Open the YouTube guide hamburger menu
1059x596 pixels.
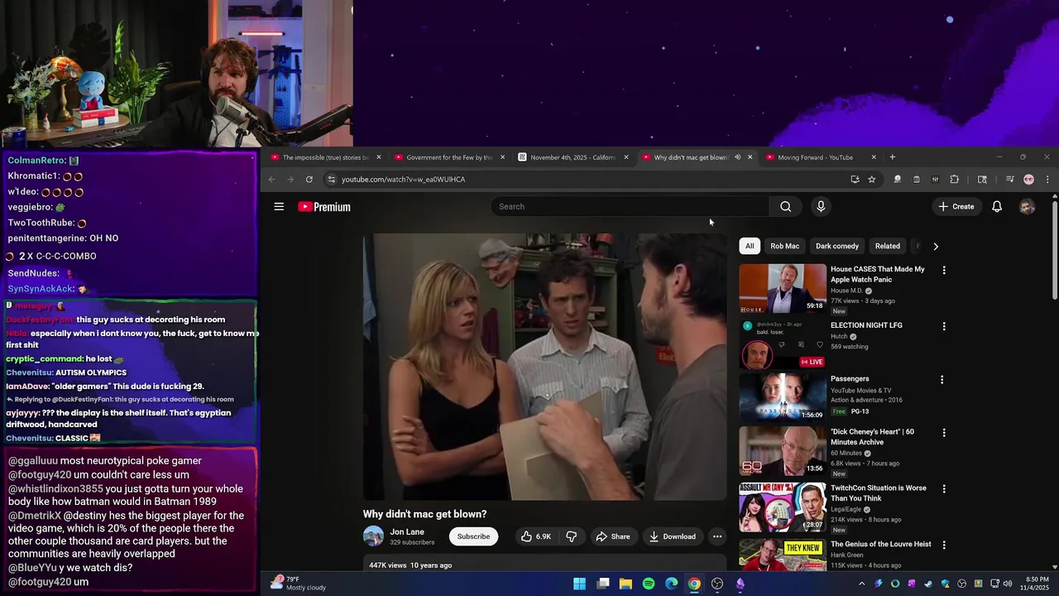pyautogui.click(x=279, y=207)
